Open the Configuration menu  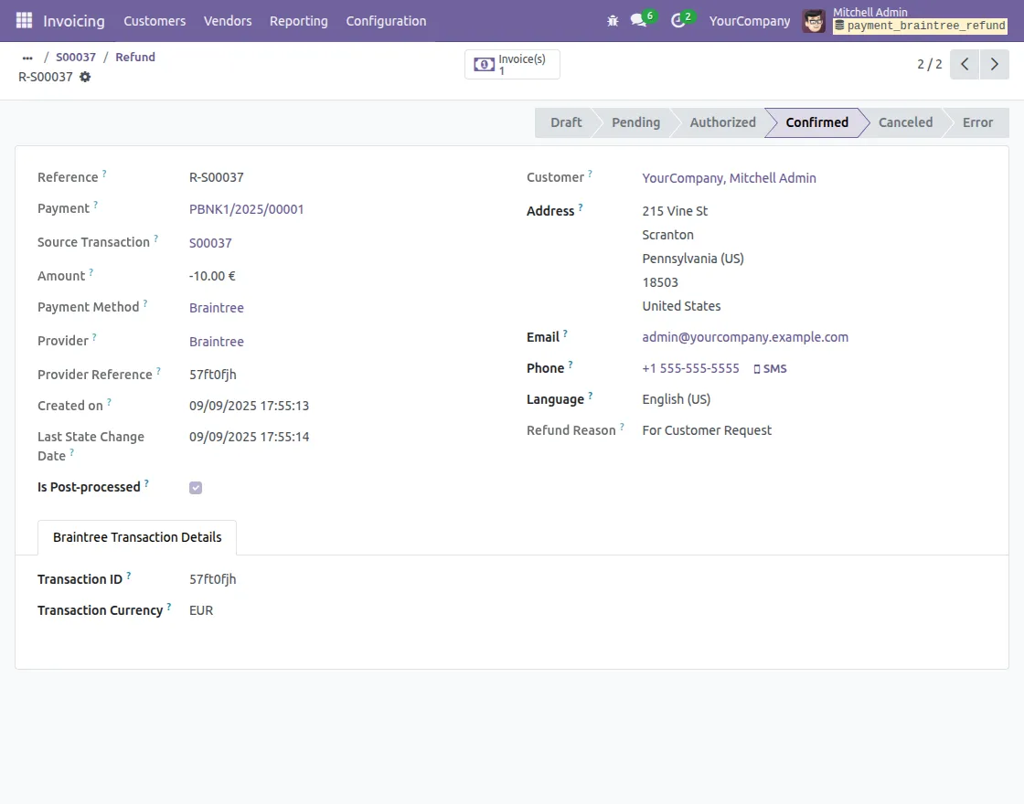[x=386, y=20]
